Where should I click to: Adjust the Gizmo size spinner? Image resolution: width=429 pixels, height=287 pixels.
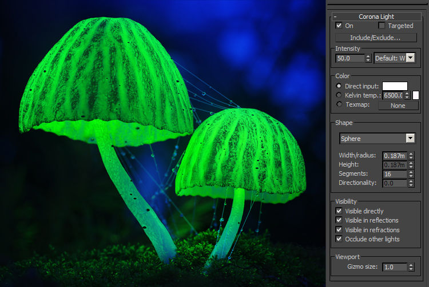[x=411, y=267]
